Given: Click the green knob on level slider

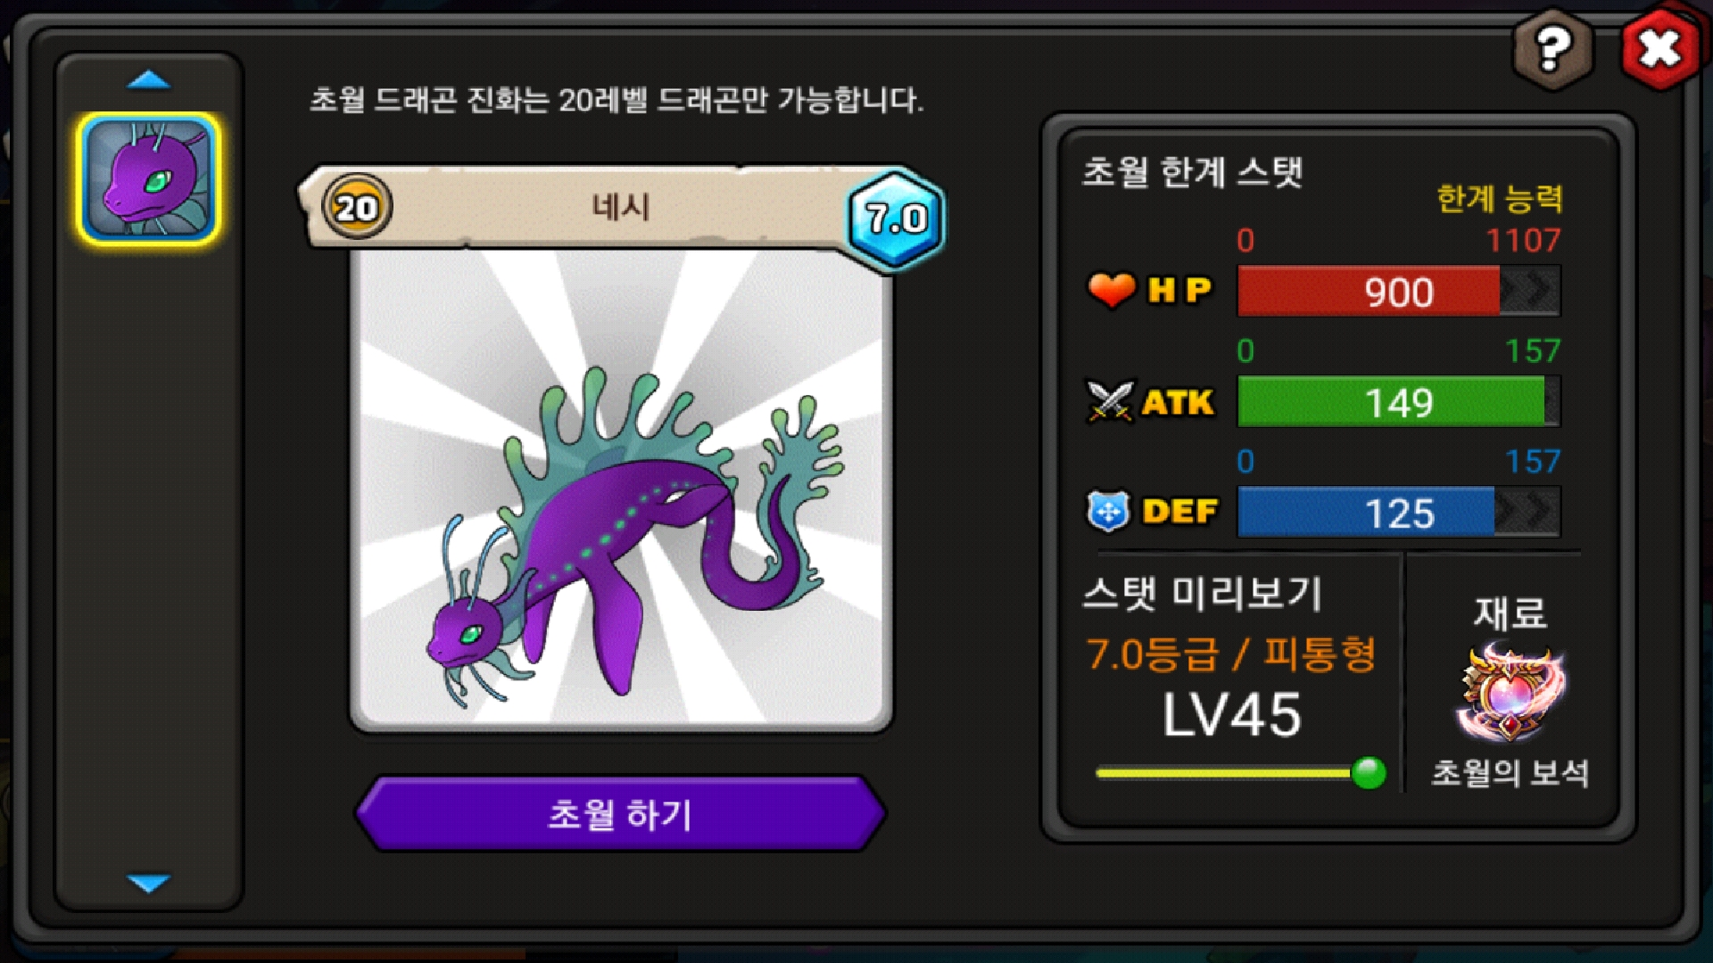Looking at the screenshot, I should (1369, 772).
